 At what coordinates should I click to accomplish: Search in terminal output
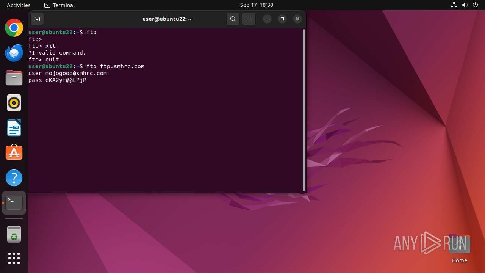tap(233, 19)
